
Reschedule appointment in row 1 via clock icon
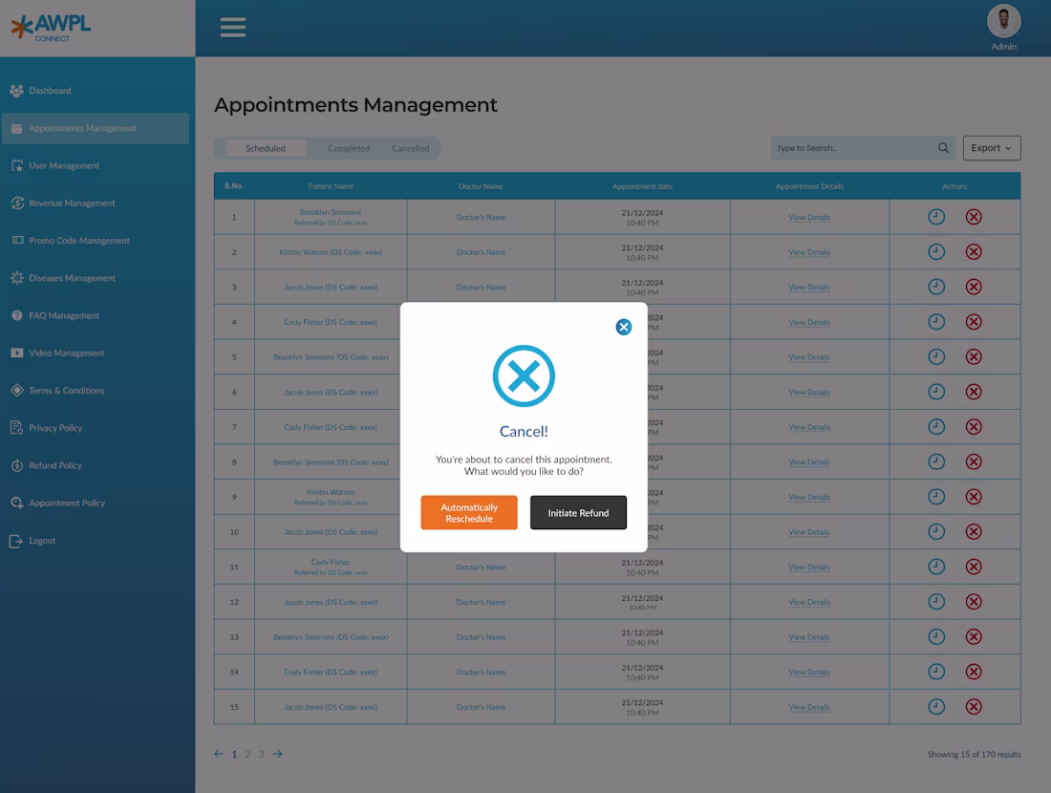tap(936, 217)
